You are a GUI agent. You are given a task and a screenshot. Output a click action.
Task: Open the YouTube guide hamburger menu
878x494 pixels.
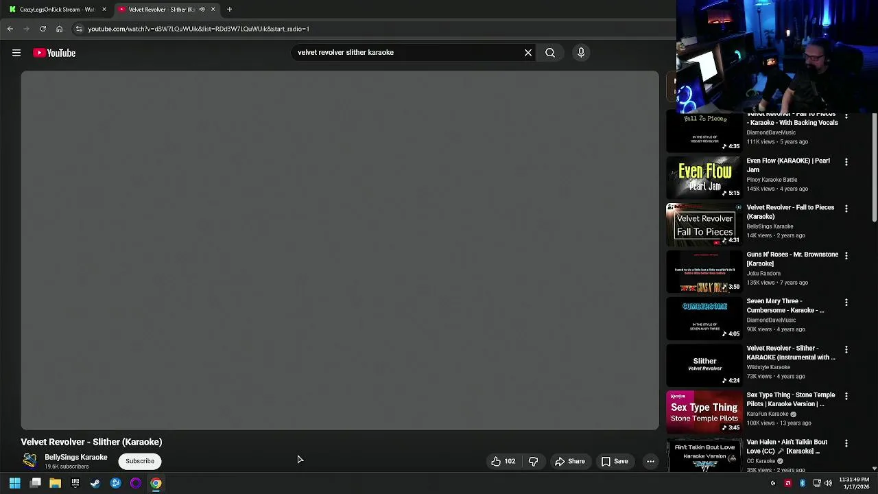pos(16,53)
